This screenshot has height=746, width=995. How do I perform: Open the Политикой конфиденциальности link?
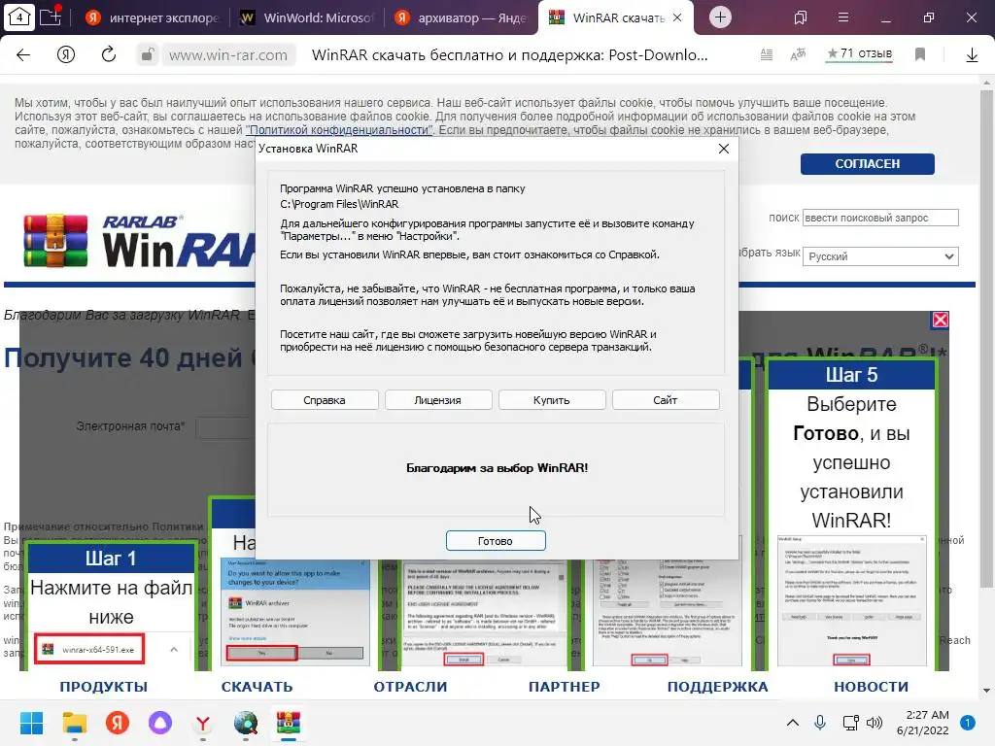(339, 130)
